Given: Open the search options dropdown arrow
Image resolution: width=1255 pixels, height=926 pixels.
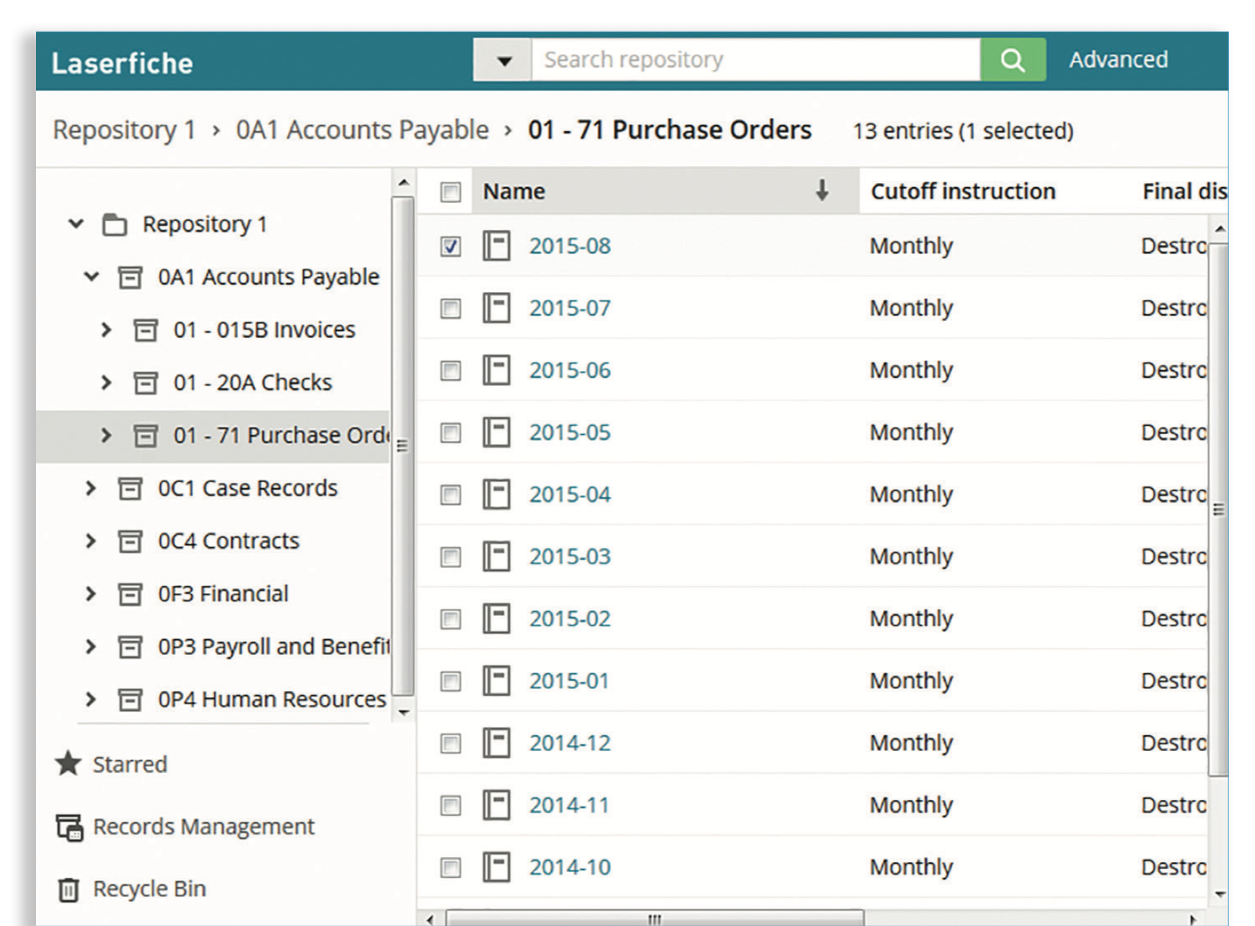Looking at the screenshot, I should [503, 60].
